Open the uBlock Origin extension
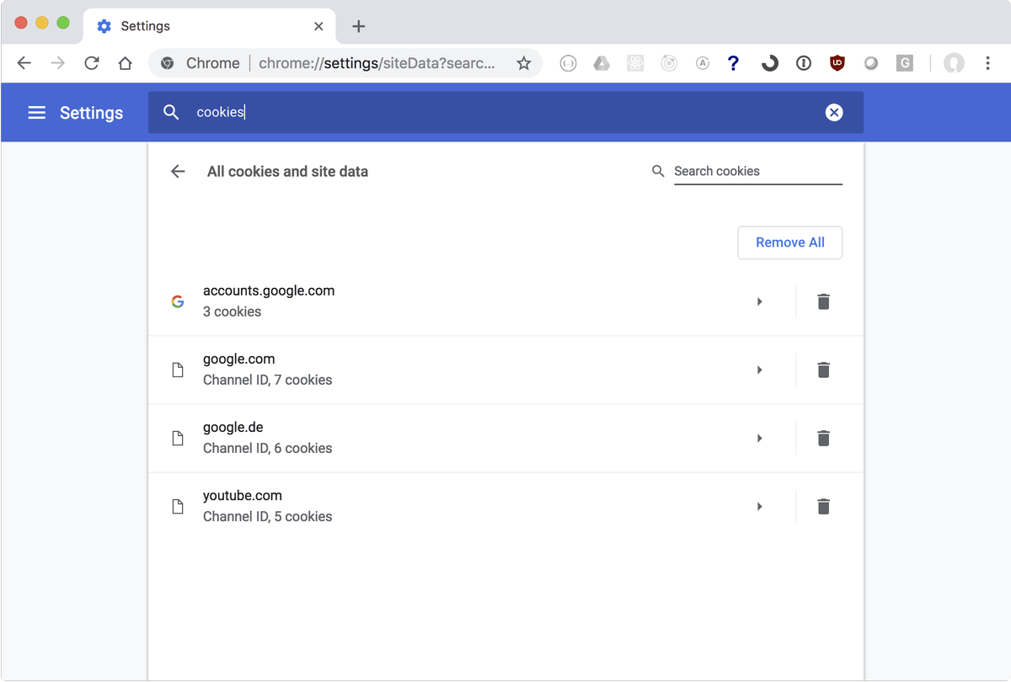This screenshot has height=682, width=1011. click(x=837, y=63)
